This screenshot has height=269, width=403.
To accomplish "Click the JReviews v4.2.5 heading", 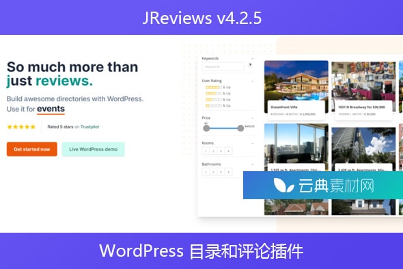I will (202, 18).
